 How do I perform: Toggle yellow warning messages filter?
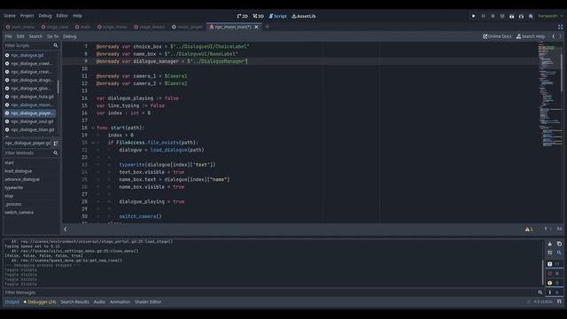coord(555,283)
